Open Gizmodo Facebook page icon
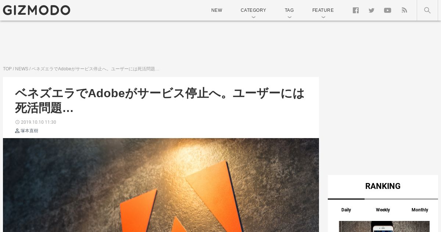The height and width of the screenshot is (232, 441). pyautogui.click(x=356, y=10)
